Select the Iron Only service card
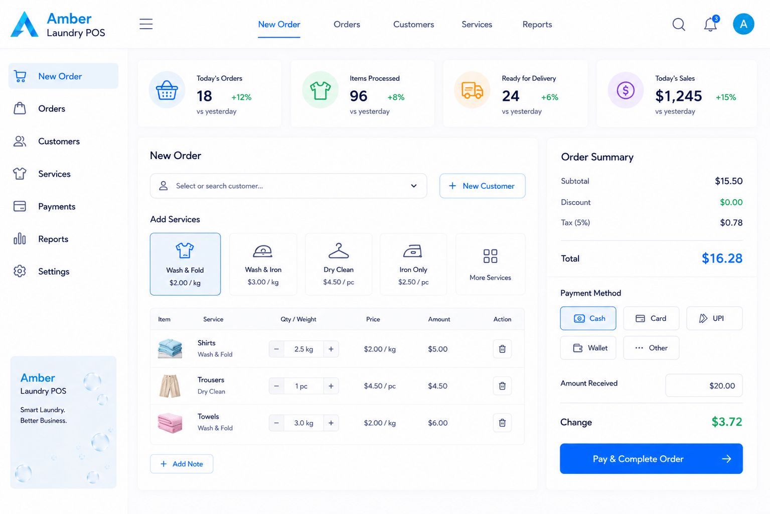This screenshot has width=770, height=514. point(413,264)
